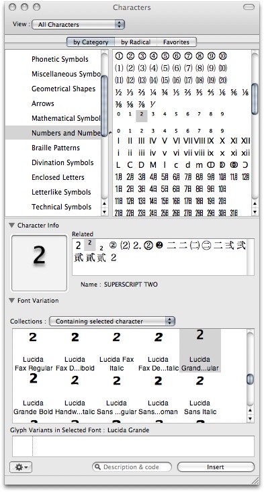Pick the 12月 month character

pyautogui.click(x=245, y=177)
